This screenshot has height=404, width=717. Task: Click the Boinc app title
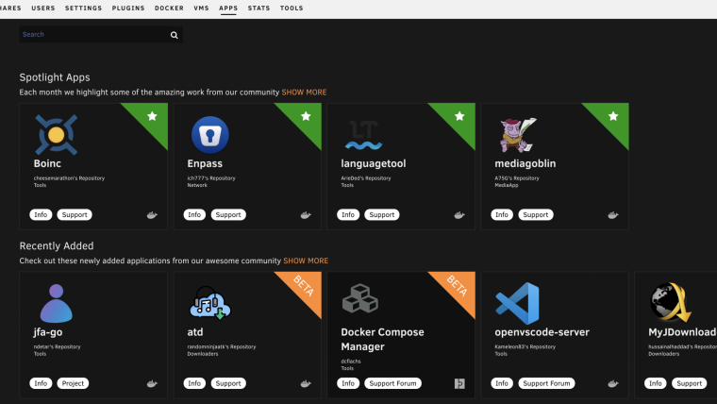click(x=47, y=164)
